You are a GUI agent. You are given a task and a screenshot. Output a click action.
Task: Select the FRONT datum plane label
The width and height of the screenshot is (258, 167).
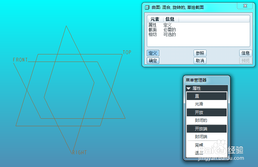pos(20,60)
